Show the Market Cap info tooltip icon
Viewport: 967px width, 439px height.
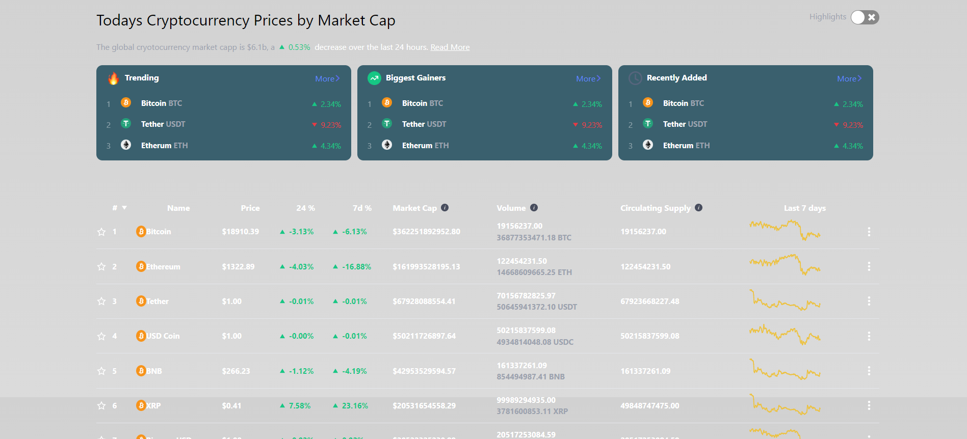(x=445, y=207)
